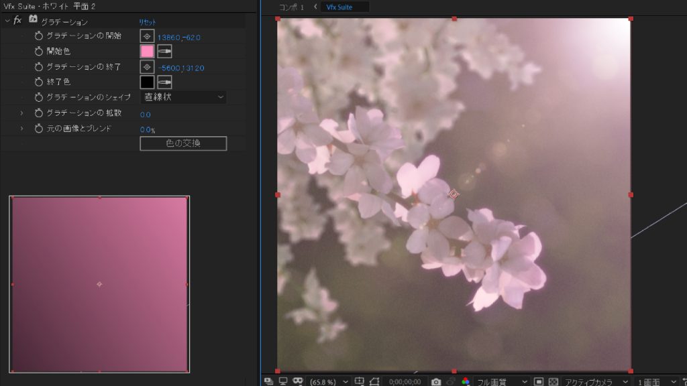
Task: Click the リセット link for the gradient effect
Action: (x=147, y=22)
